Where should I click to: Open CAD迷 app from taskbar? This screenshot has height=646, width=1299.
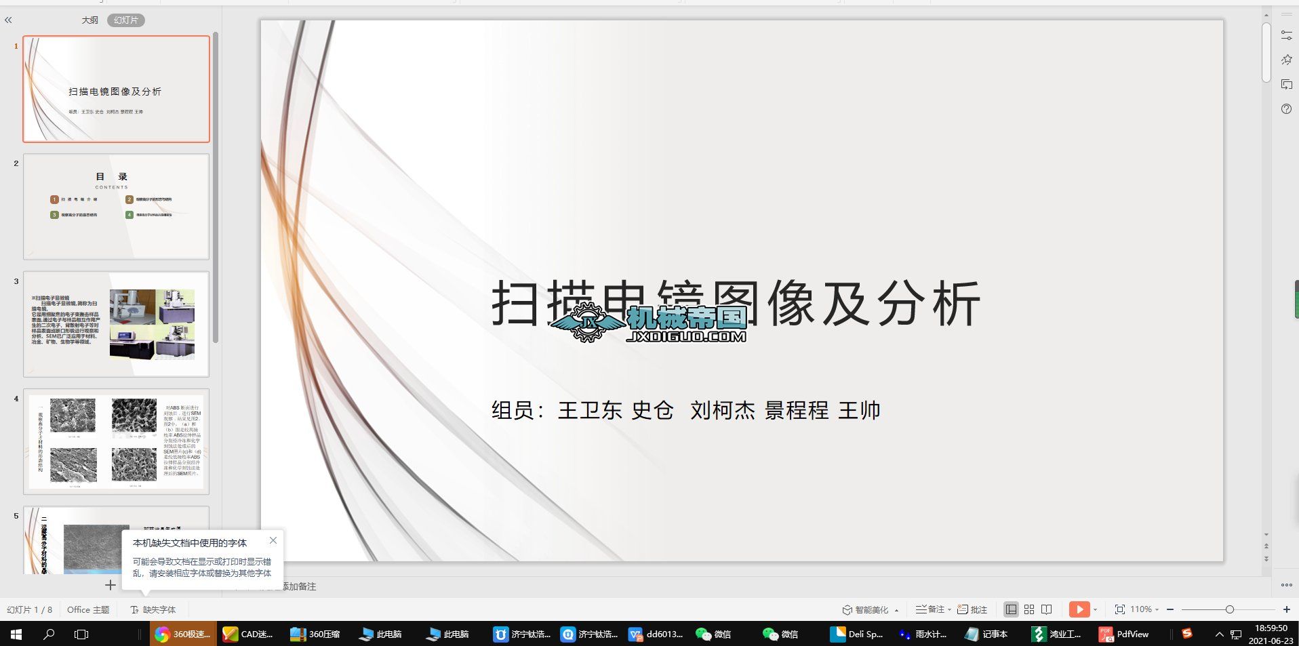pos(248,634)
